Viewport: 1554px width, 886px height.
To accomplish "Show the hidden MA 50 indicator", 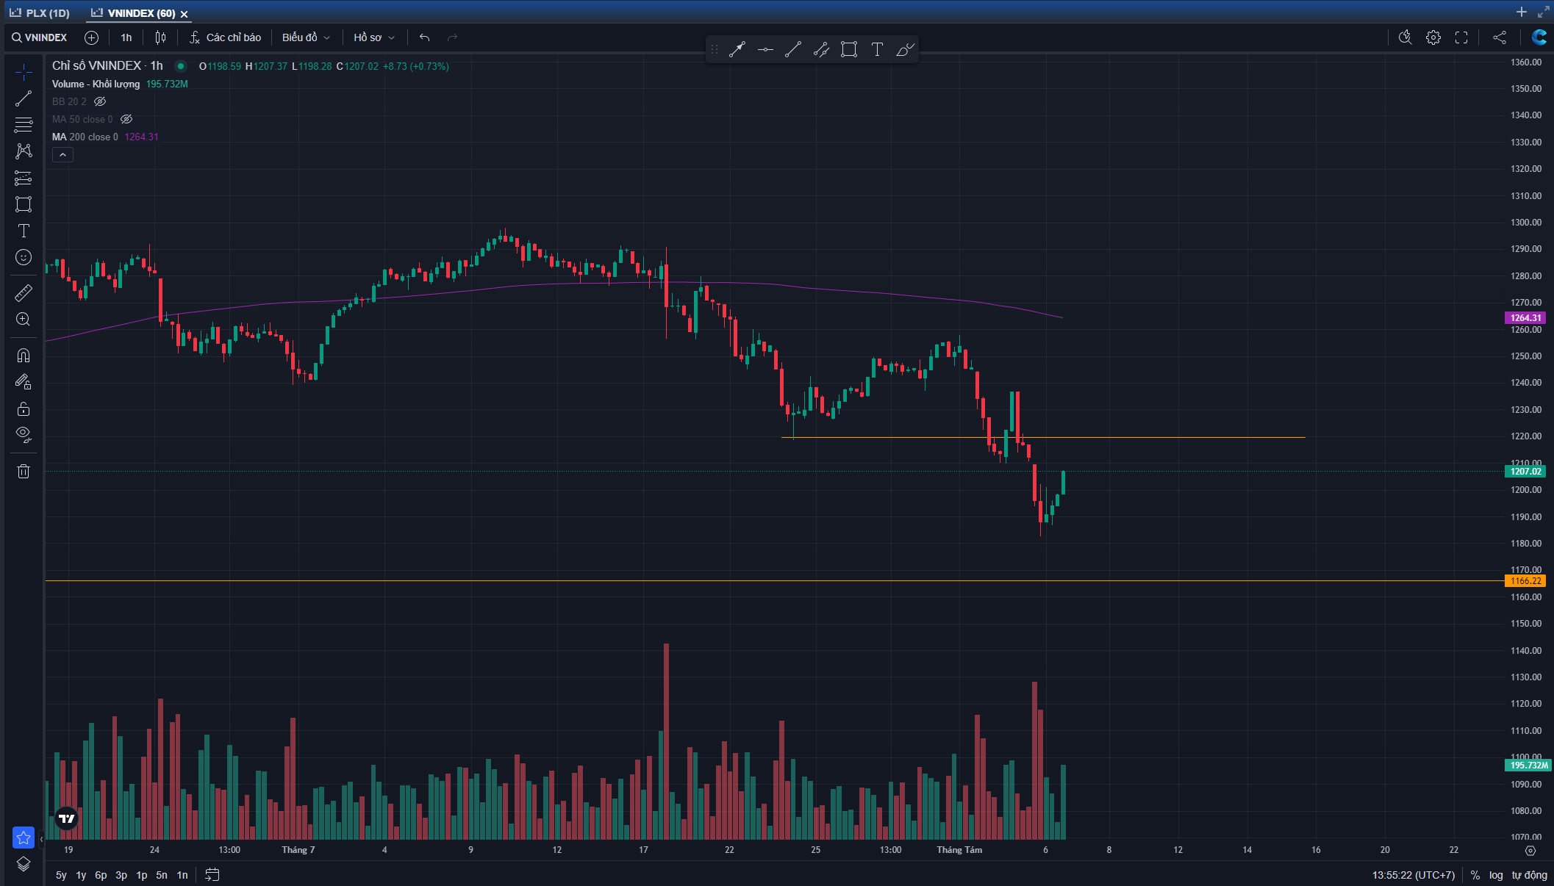I will point(126,119).
